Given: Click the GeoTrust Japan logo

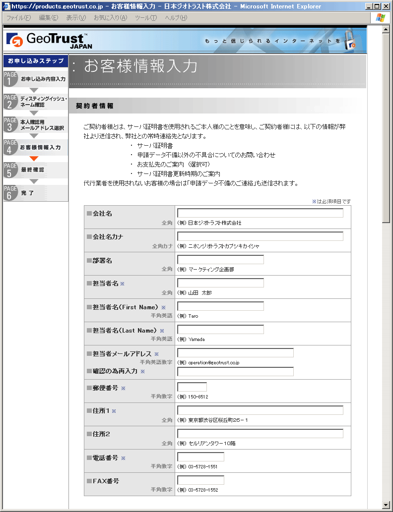Looking at the screenshot, I should coord(49,41).
